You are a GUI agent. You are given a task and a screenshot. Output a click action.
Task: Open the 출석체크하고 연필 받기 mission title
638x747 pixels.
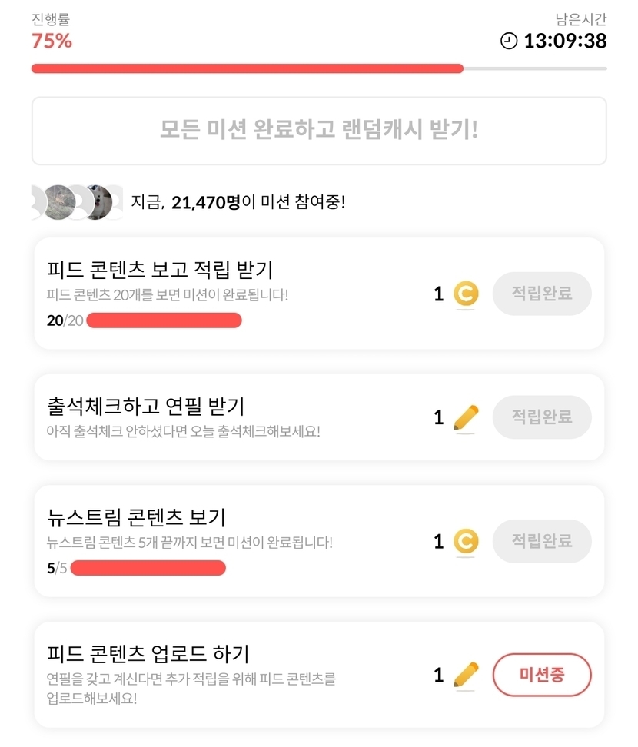(145, 405)
